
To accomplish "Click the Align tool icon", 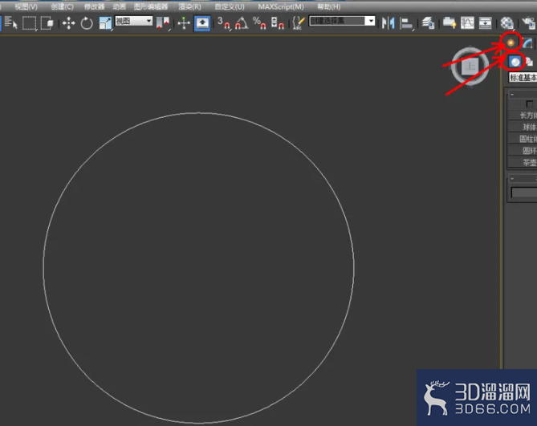I will 406,23.
